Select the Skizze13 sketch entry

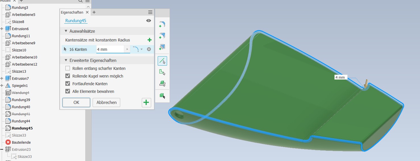[19, 71]
